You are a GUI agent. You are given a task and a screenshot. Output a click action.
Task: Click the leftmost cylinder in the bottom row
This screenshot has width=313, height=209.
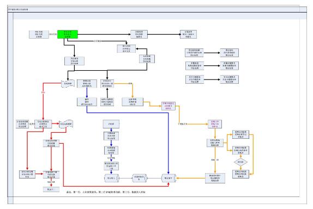coord(112,178)
